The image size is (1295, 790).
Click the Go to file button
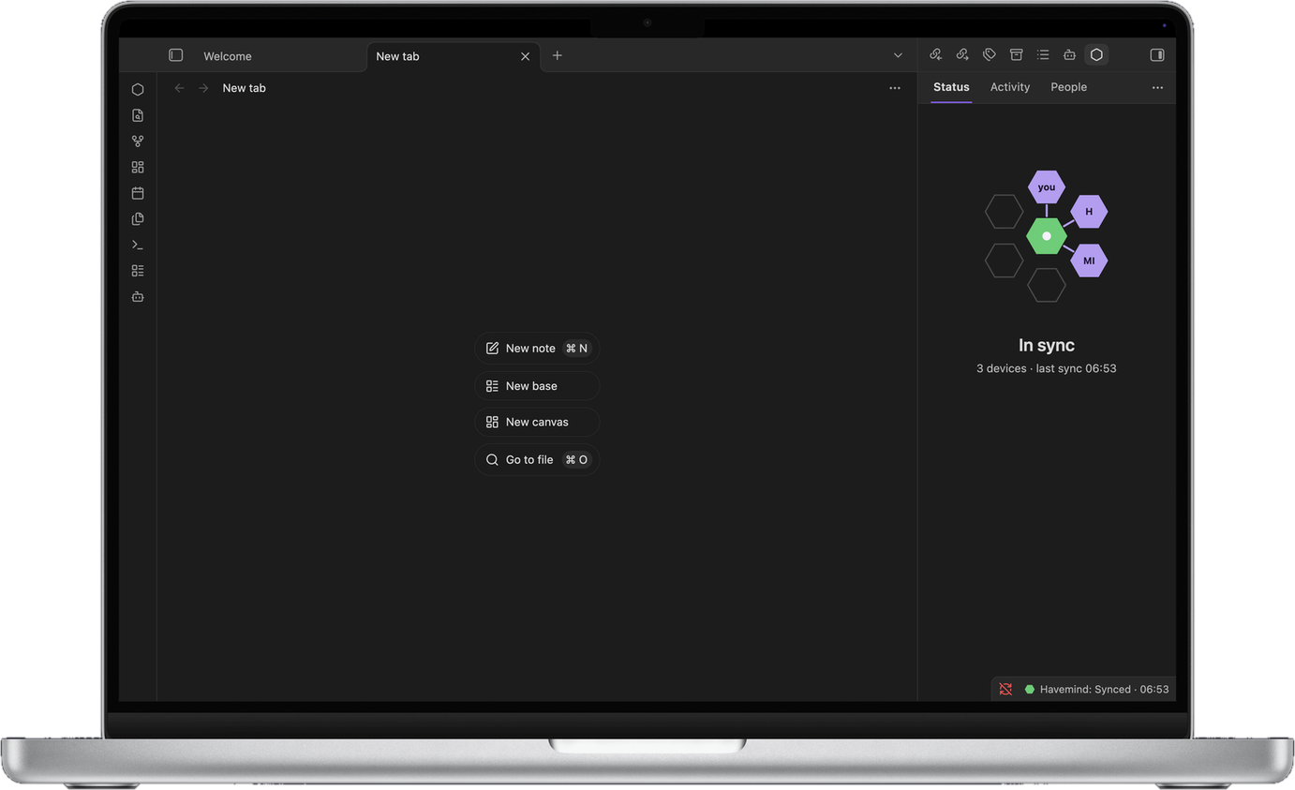tap(537, 460)
